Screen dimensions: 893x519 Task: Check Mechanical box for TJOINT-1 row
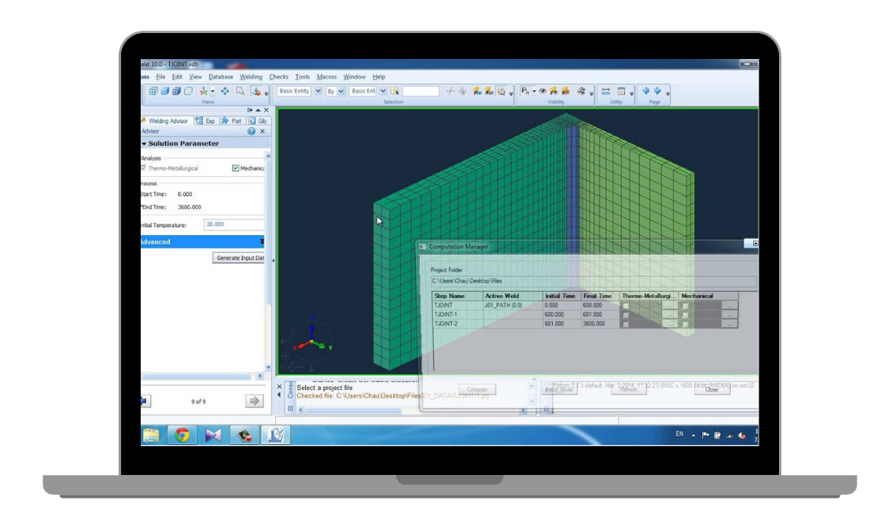coord(685,315)
